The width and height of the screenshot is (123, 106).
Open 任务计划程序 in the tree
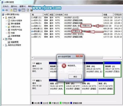pos(17,21)
